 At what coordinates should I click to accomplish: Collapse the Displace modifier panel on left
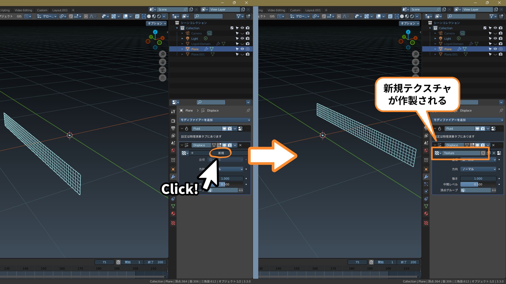click(182, 145)
